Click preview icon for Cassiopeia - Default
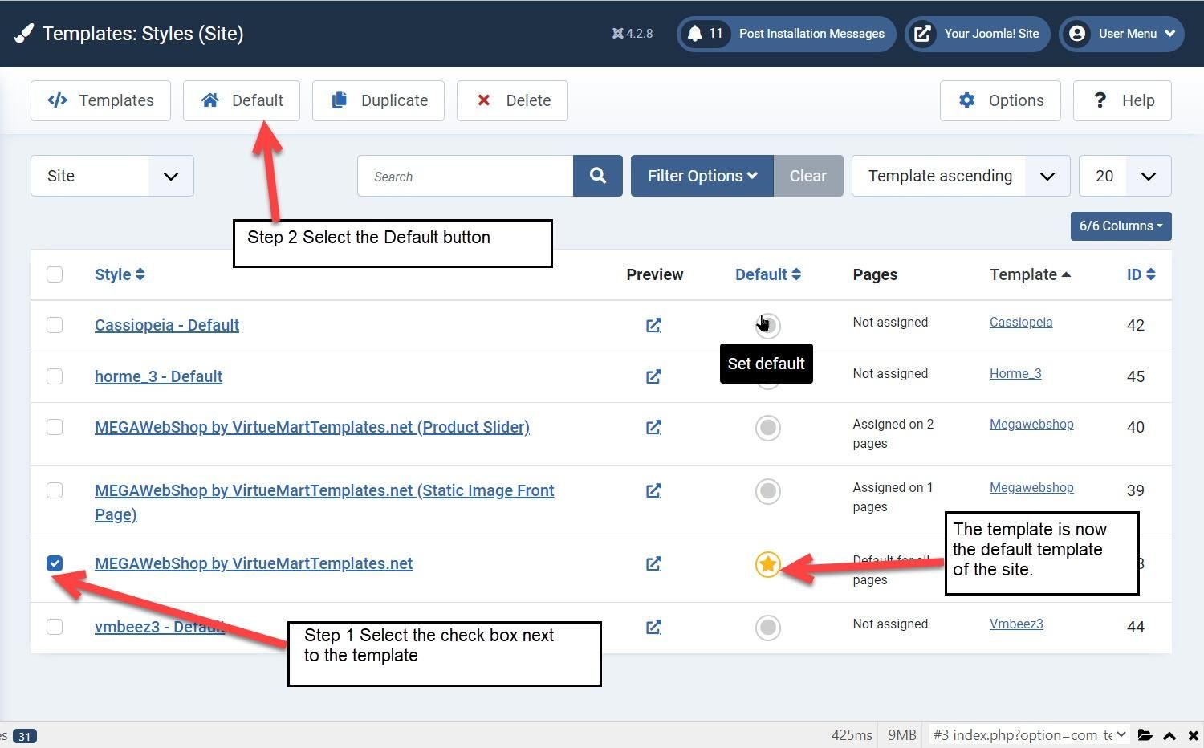 click(653, 325)
